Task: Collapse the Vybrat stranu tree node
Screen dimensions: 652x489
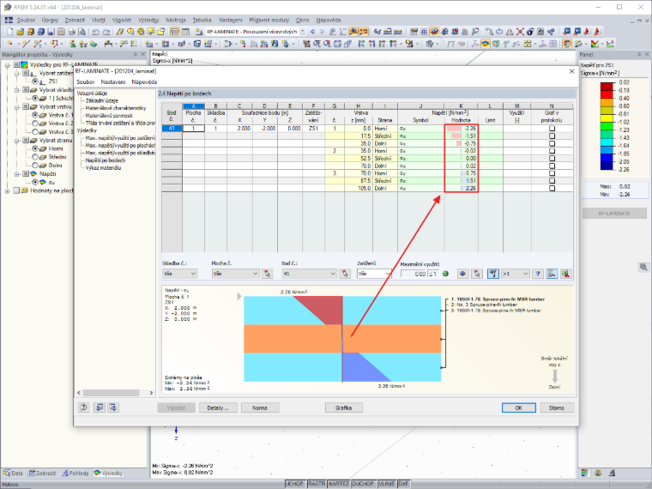Action: coord(16,141)
